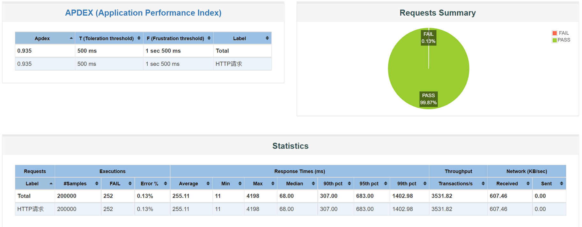This screenshot has height=227, width=582.
Task: Sort by T (Toleration threshold) column
Action: coord(109,38)
